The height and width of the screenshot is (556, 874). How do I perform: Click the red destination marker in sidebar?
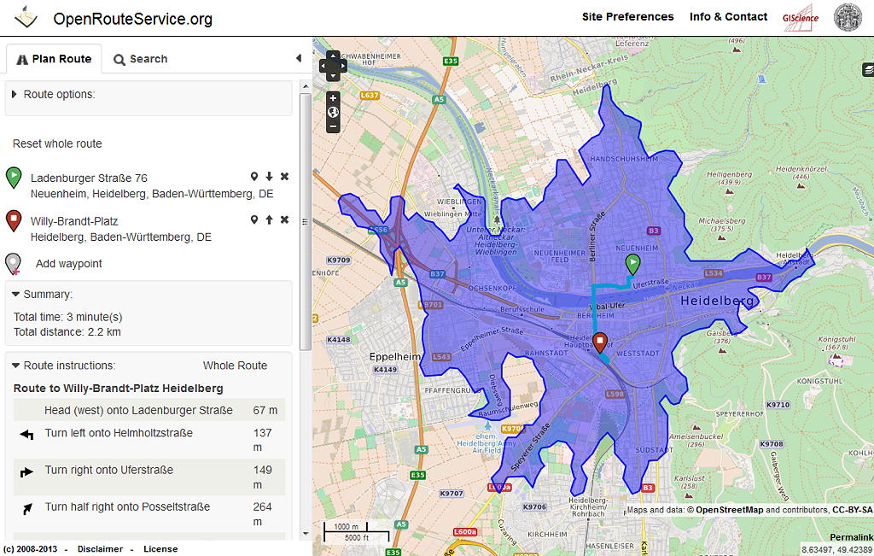[14, 221]
